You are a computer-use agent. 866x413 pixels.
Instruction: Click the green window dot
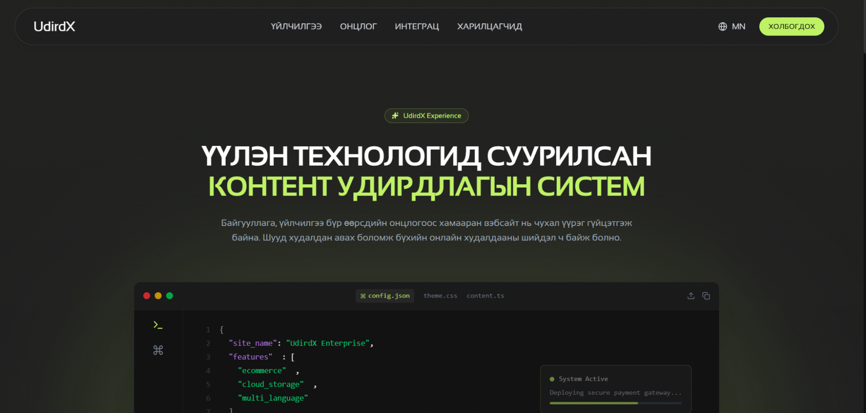[169, 296]
